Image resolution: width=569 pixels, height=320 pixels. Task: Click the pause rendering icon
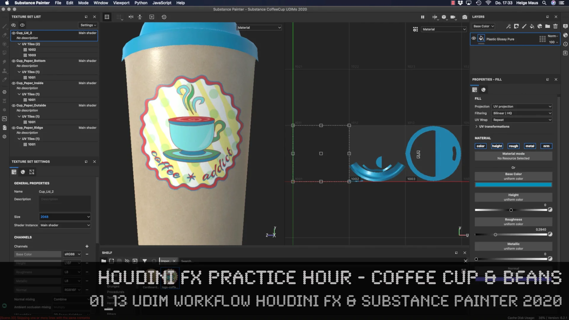click(423, 17)
